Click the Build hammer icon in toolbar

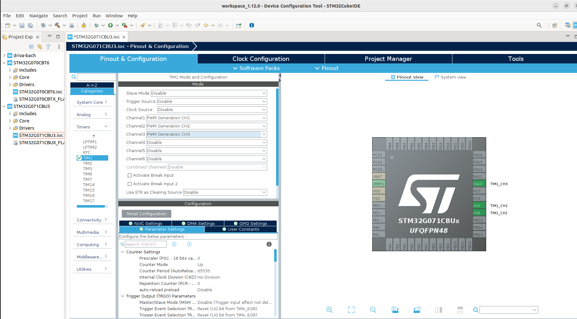tap(57, 25)
